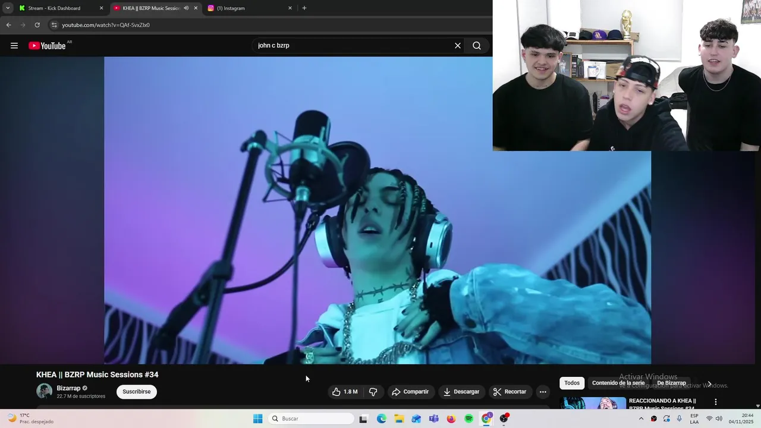761x428 pixels.
Task: Click the video title KHEA || BZRP Music Sessions #34
Action: pyautogui.click(x=98, y=374)
